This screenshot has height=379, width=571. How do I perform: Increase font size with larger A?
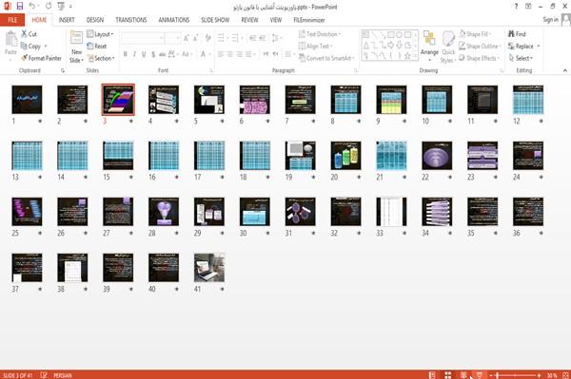coord(187,38)
